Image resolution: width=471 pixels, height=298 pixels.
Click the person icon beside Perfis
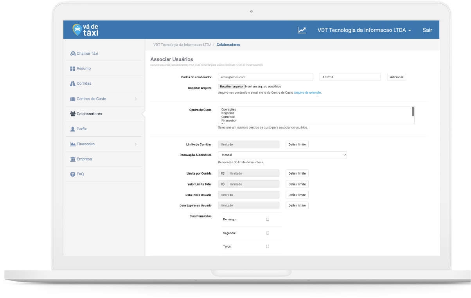(72, 129)
